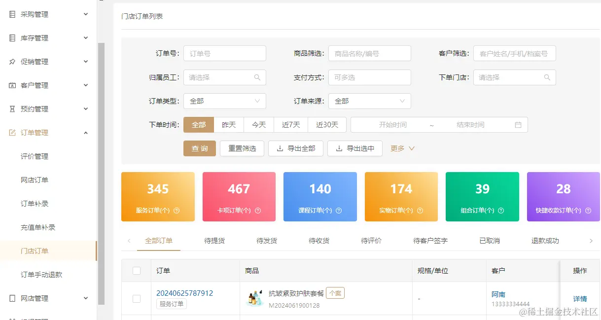
Task: Open order link 20240625787912
Action: (x=185, y=292)
